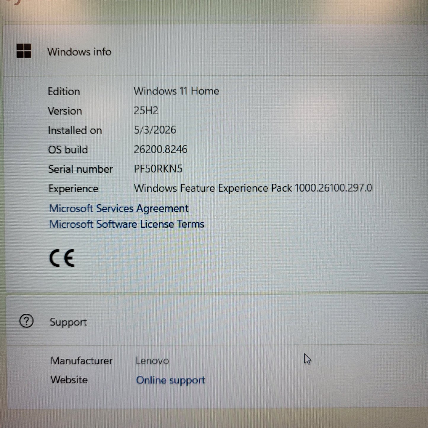The width and height of the screenshot is (428, 428).
Task: Click the 'Installed on' label
Action: (75, 130)
